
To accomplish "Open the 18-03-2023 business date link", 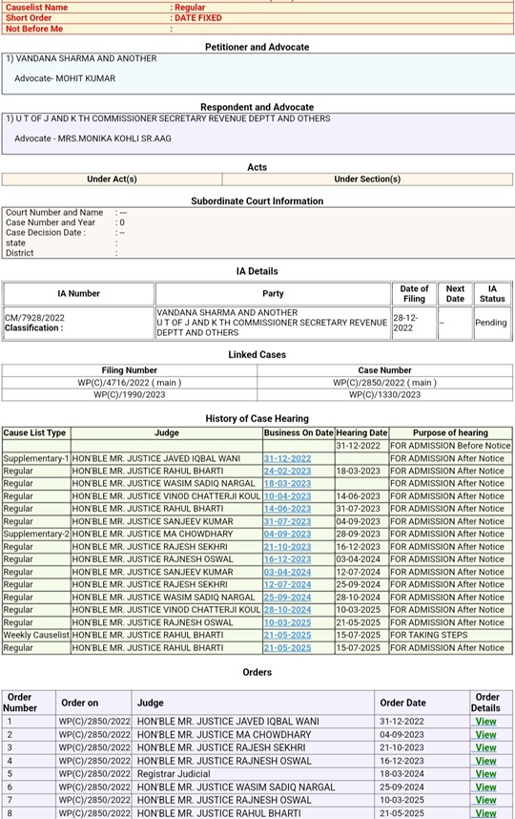I will tap(287, 484).
